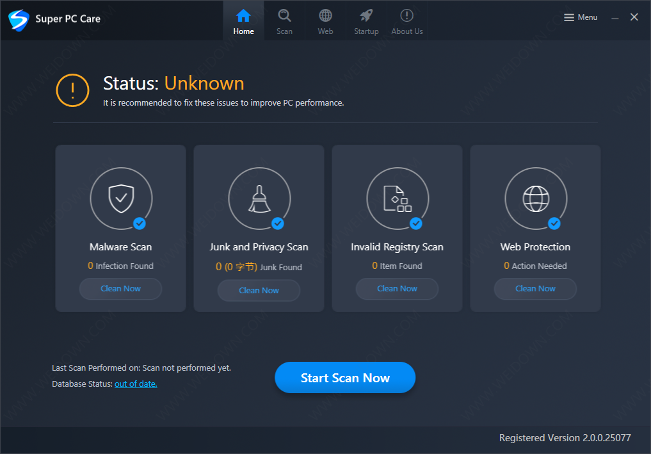The width and height of the screenshot is (651, 454).
Task: Click 'Last Scan Performed on' status line
Action: click(141, 368)
